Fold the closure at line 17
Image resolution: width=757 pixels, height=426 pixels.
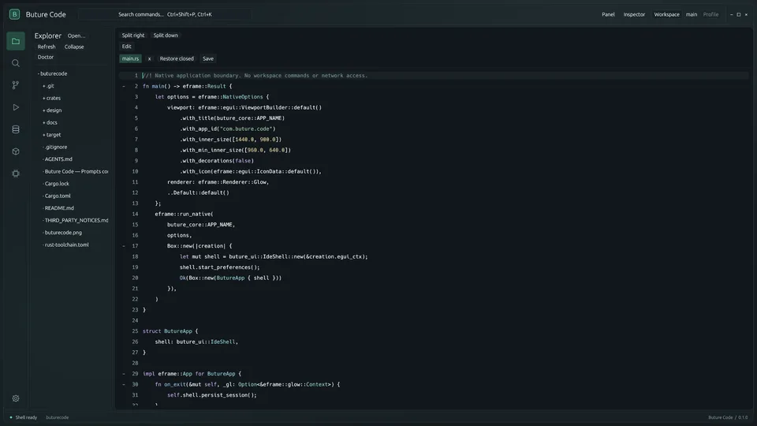click(x=124, y=246)
